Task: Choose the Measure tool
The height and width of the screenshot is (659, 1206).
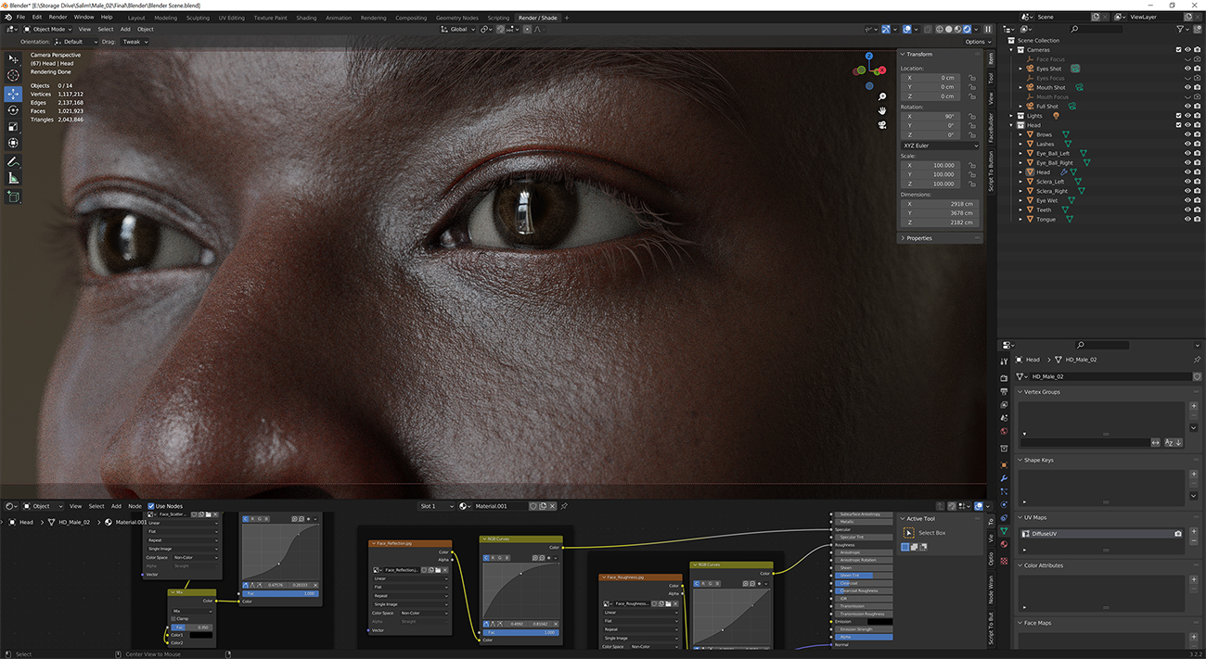Action: click(x=13, y=178)
